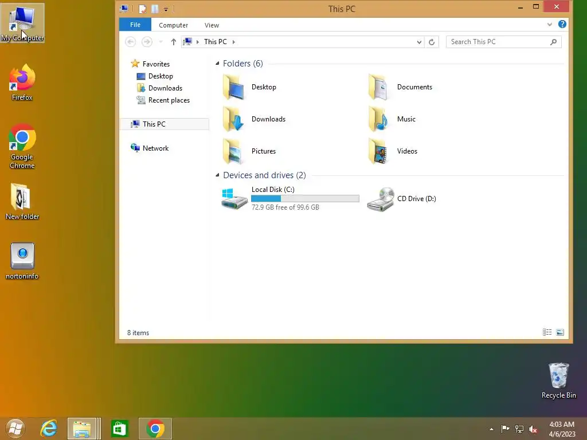This screenshot has width=587, height=440.
Task: Open the address bar history dropdown
Action: pos(419,42)
